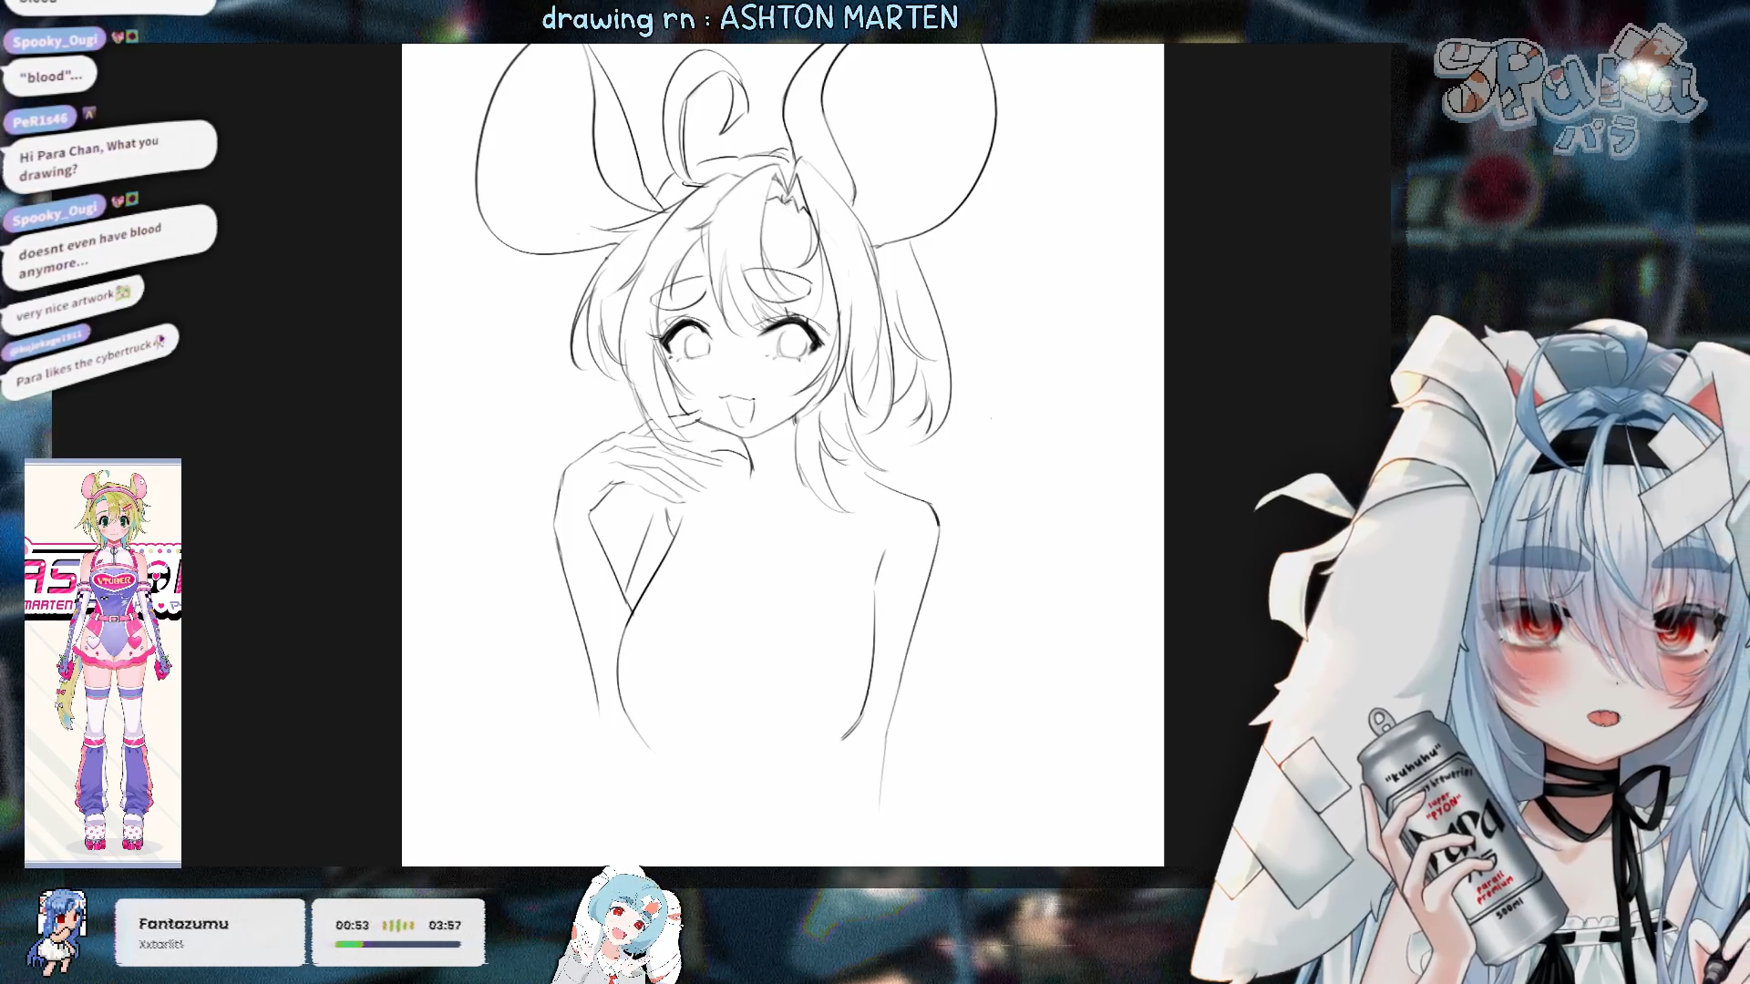This screenshot has width=1750, height=984.
Task: Click the emote after "Para likes the cybertruck"
Action: (x=160, y=342)
